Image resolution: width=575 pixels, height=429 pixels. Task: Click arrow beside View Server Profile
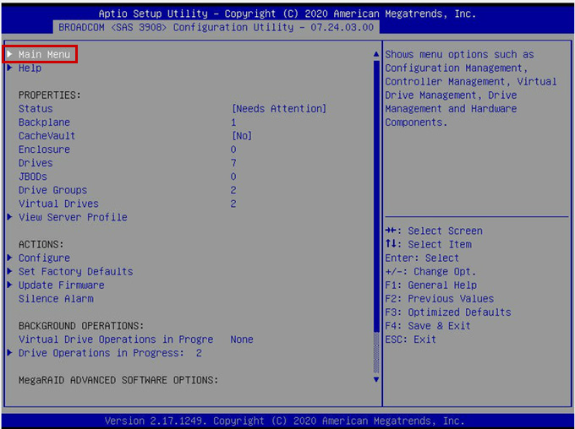point(9,217)
